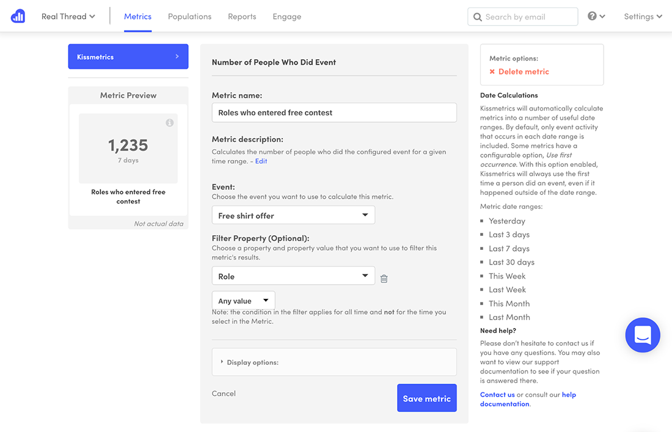672x432 pixels.
Task: Open the Settings dropdown menu
Action: coord(643,16)
